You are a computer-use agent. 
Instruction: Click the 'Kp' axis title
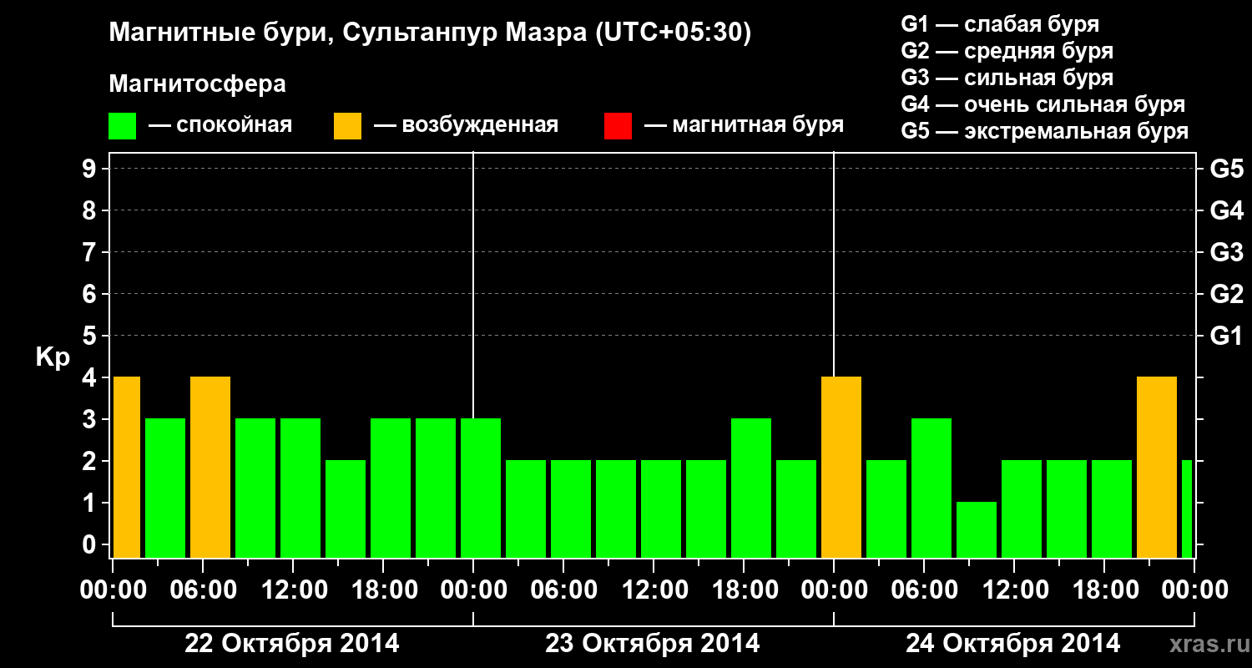(53, 357)
